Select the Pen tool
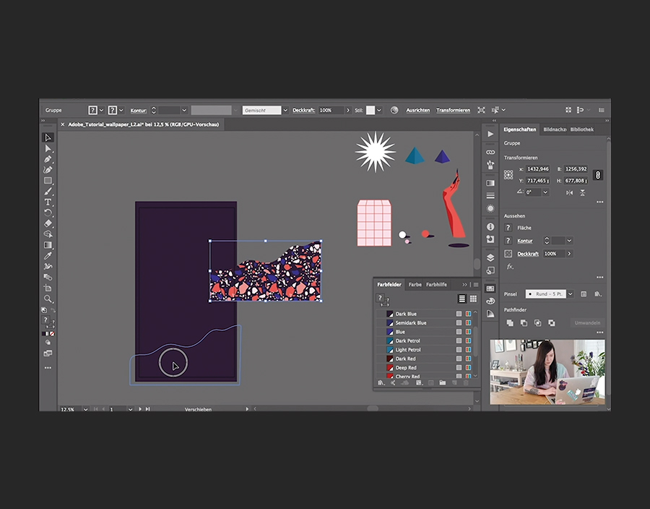Viewport: 650px width, 509px height. (48, 159)
